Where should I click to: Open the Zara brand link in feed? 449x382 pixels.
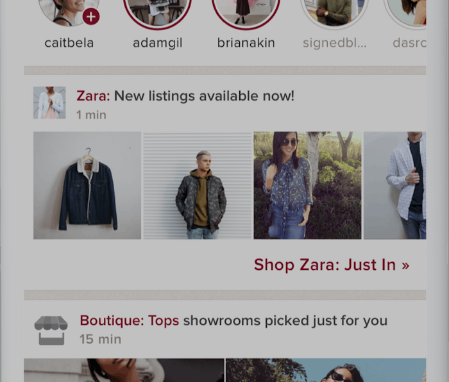coord(93,96)
